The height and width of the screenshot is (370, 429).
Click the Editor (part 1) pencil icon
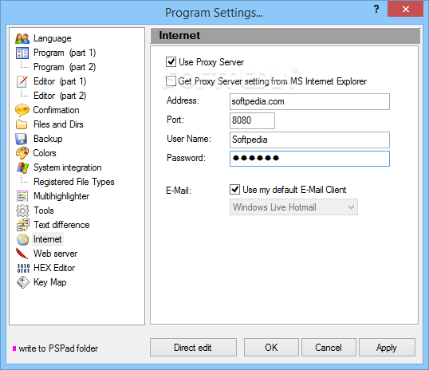[x=22, y=81]
